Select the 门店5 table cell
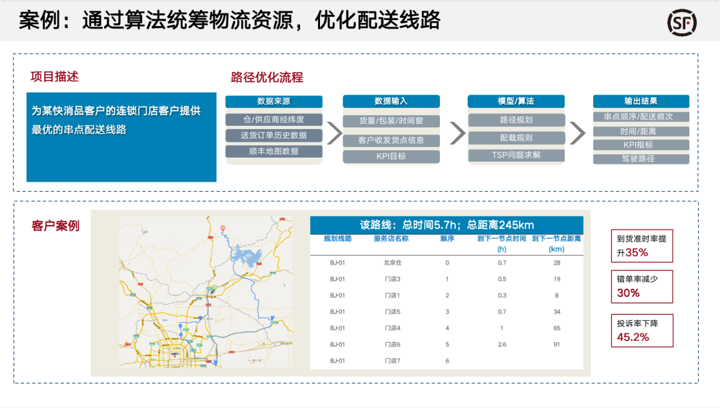The image size is (720, 408). 393,311
